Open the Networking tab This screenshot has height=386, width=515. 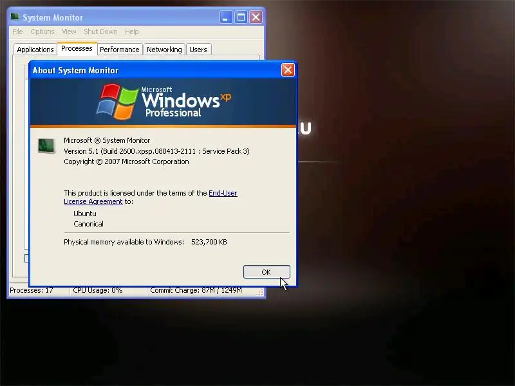pos(164,50)
